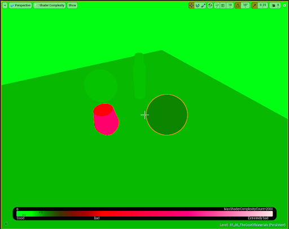This screenshot has width=289, height=229.
Task: Open rotation snap angle 10° dropdown
Action: (246, 6)
